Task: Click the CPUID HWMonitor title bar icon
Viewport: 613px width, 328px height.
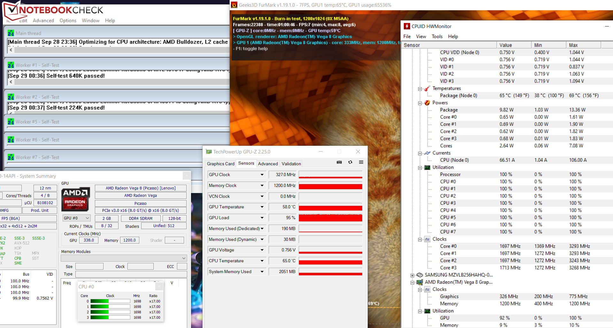Action: click(407, 26)
